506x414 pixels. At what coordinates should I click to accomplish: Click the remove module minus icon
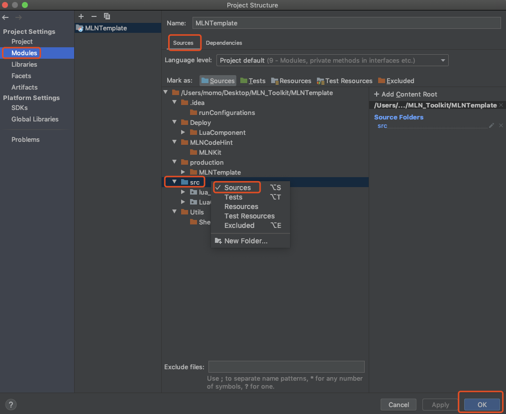point(94,16)
